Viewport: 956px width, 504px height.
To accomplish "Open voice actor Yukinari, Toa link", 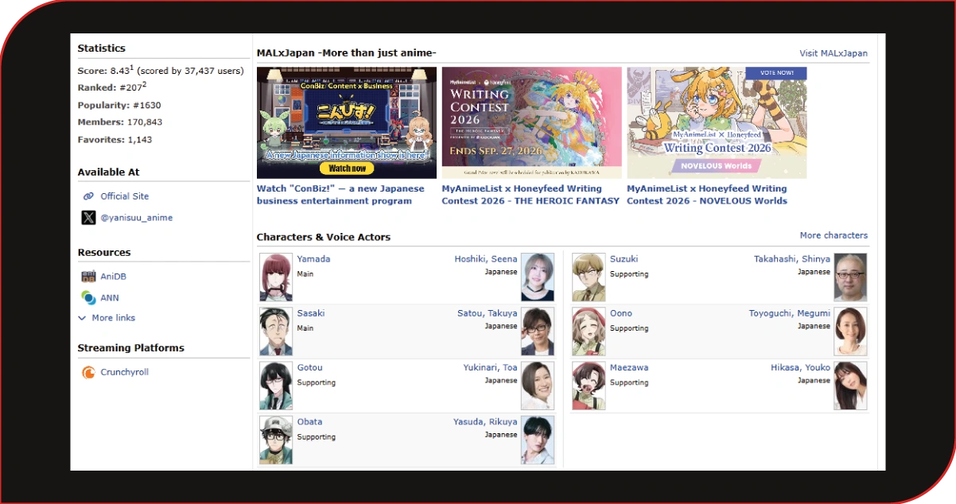I will point(491,367).
